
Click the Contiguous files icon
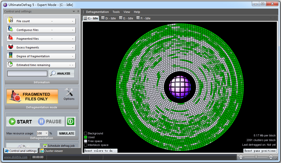coord(10,29)
